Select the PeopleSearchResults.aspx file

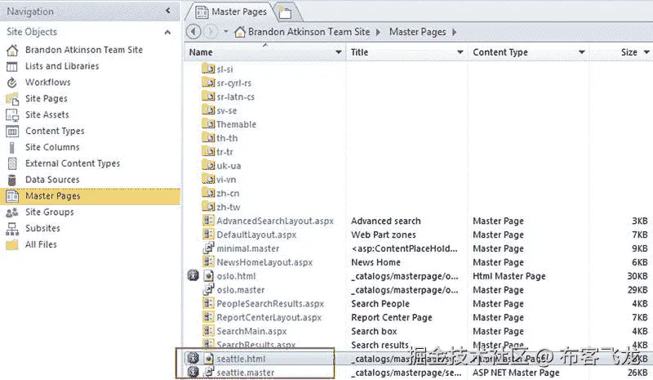pyautogui.click(x=270, y=303)
